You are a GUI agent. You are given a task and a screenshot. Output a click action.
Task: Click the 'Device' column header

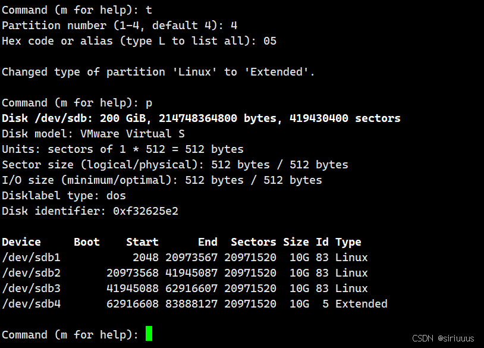tap(21, 242)
